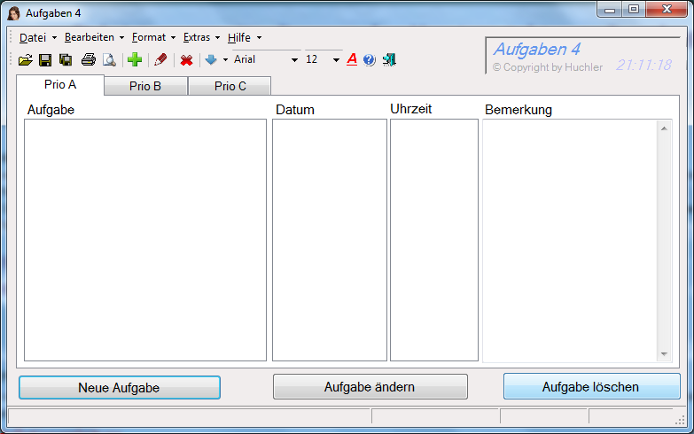Screen dimensions: 694x434
Task: Switch to the Prio A tab
Action: click(60, 84)
